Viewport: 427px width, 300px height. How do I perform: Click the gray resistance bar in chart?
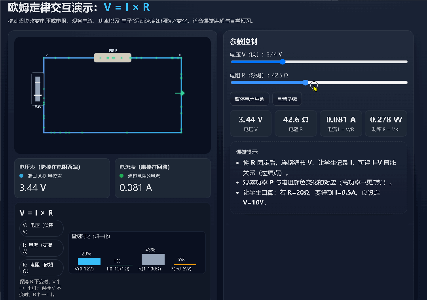[153, 259]
